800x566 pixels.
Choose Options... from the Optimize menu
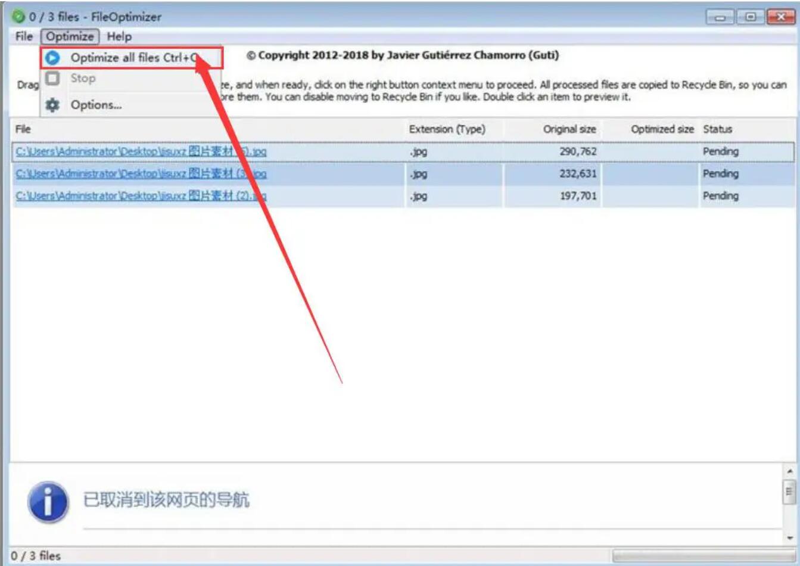pos(95,105)
